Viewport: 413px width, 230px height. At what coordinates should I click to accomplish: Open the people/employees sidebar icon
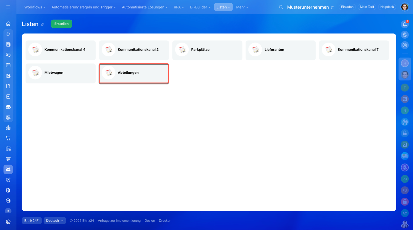tap(8, 76)
